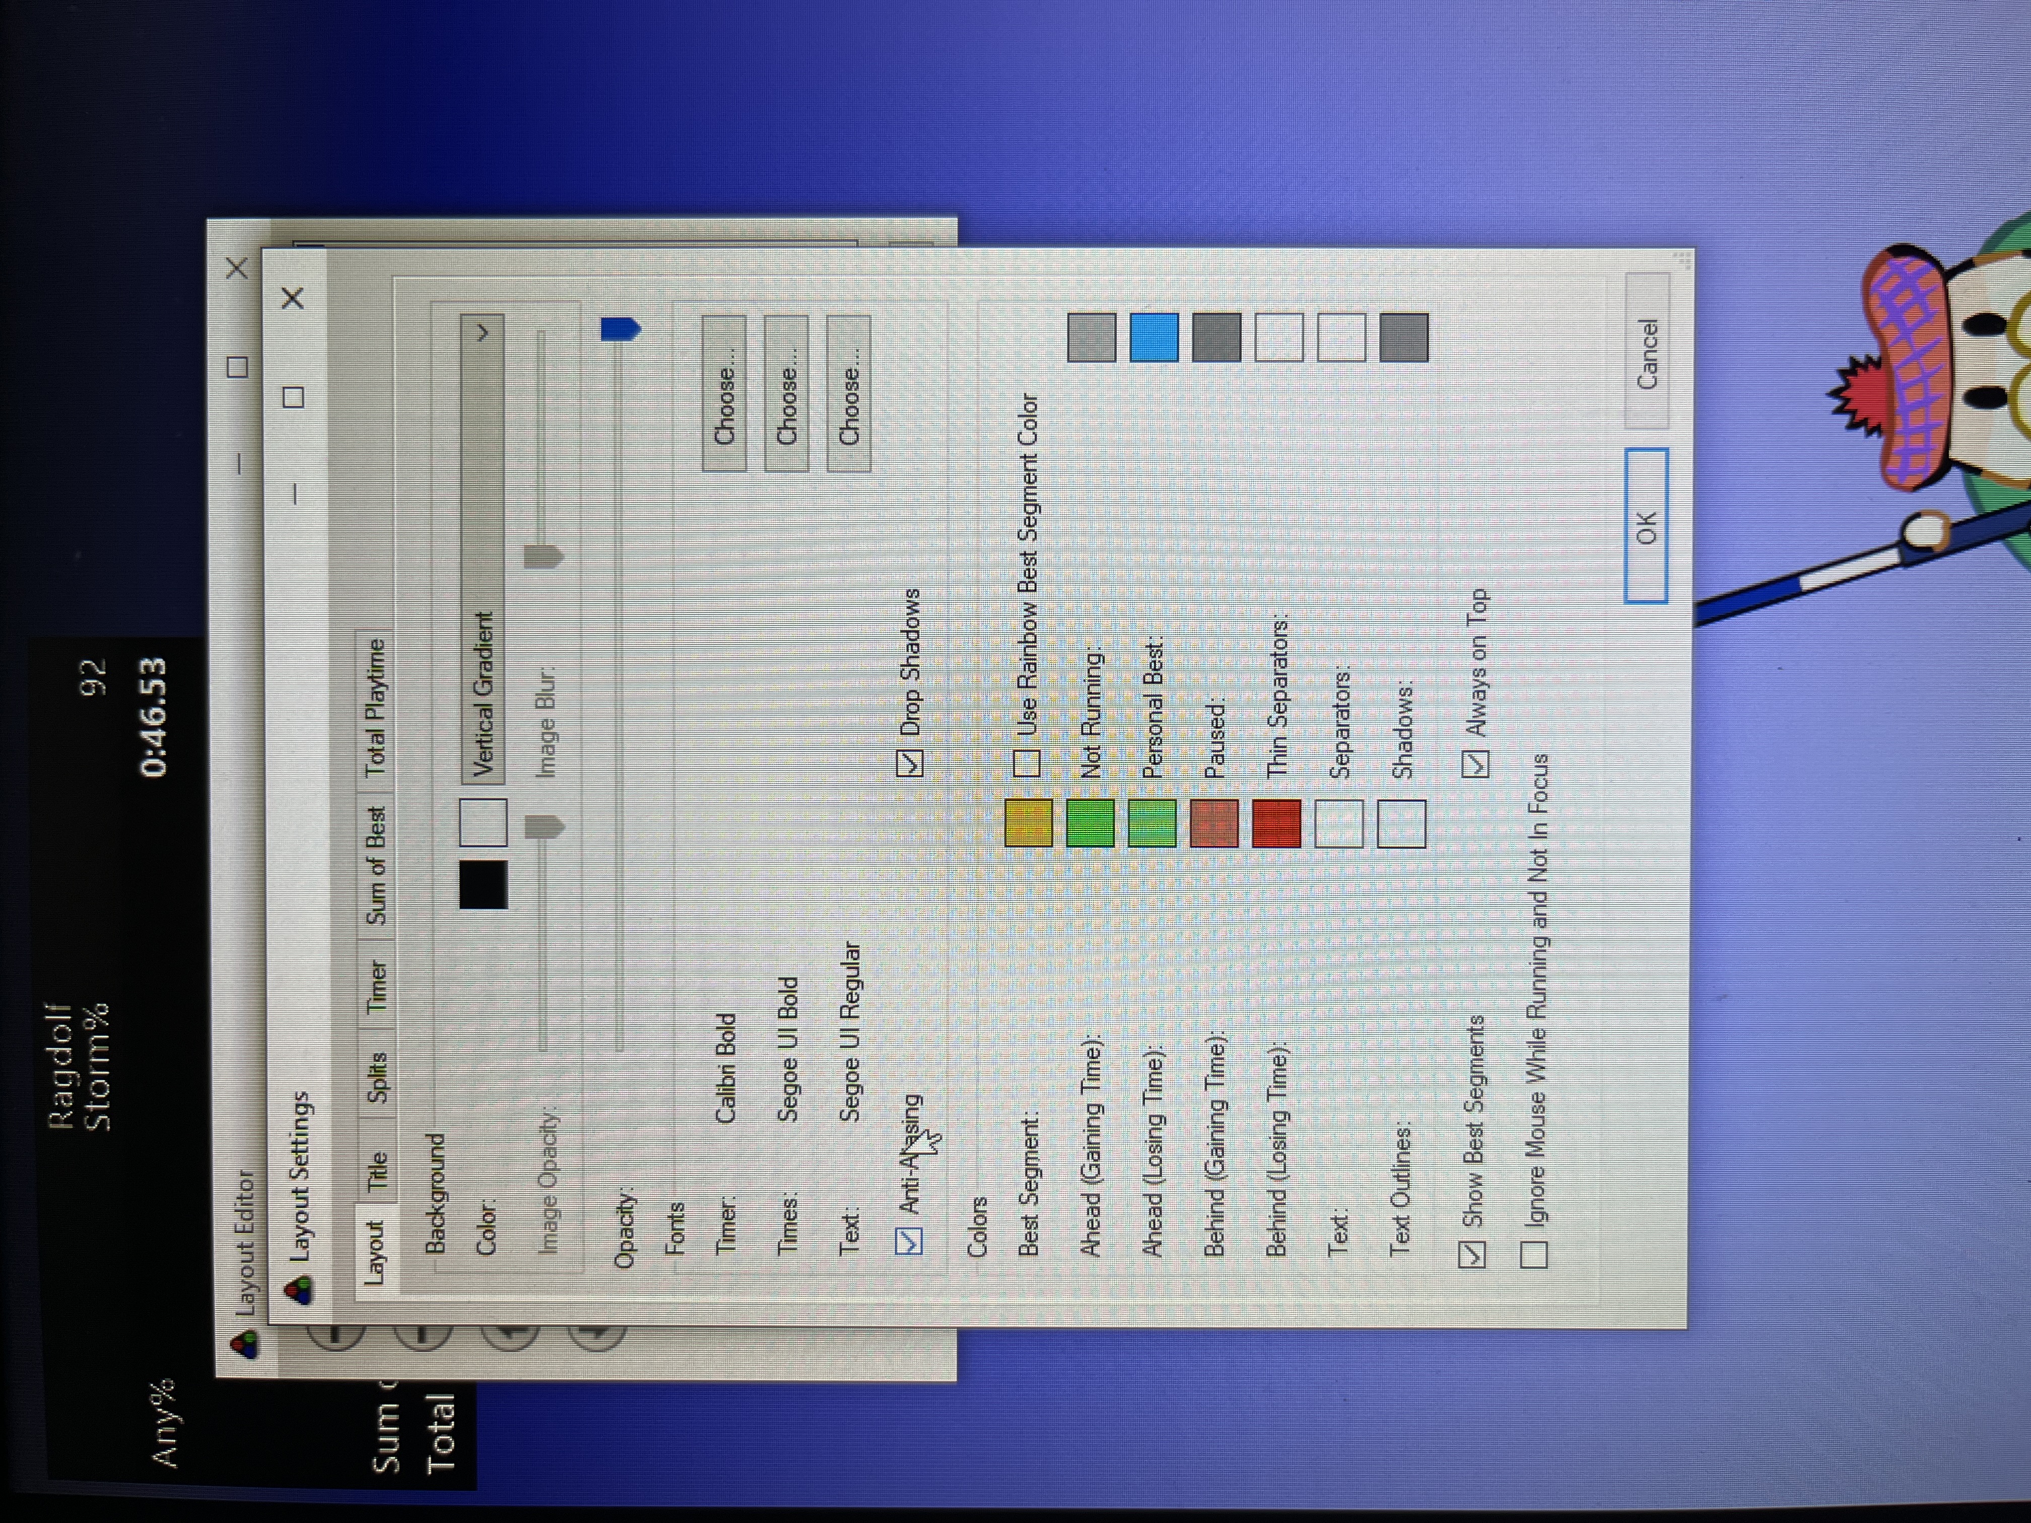
Task: Change the Paused color swatch
Action: (1216, 337)
